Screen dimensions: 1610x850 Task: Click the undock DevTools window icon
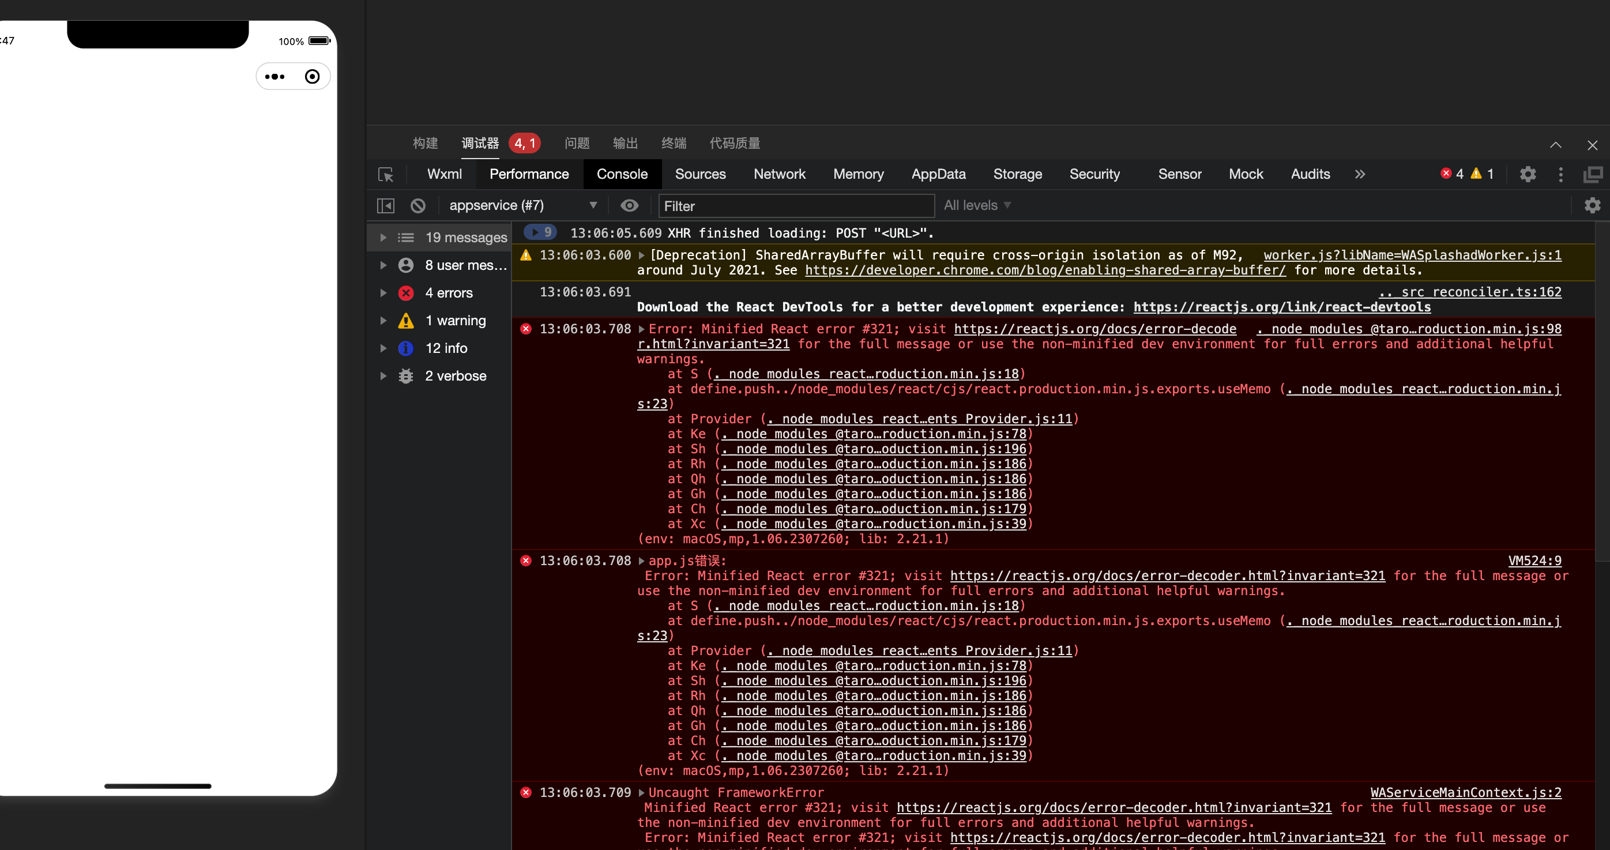coord(1593,174)
